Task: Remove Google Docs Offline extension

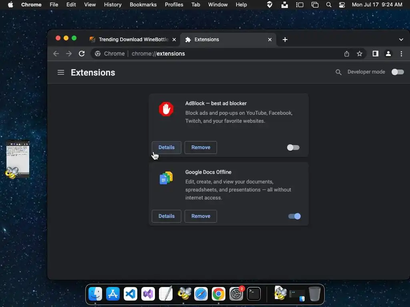Action: (x=201, y=216)
